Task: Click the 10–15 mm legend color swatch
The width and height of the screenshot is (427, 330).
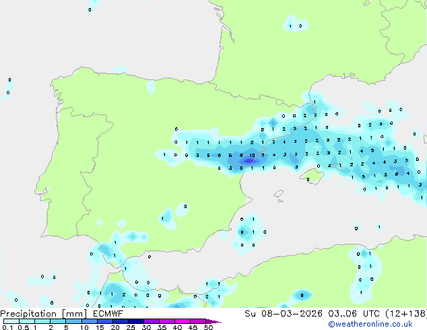Action: point(90,321)
